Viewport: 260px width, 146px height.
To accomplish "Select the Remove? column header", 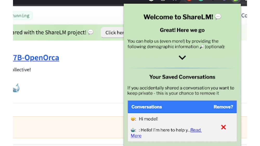I will click(x=223, y=107).
